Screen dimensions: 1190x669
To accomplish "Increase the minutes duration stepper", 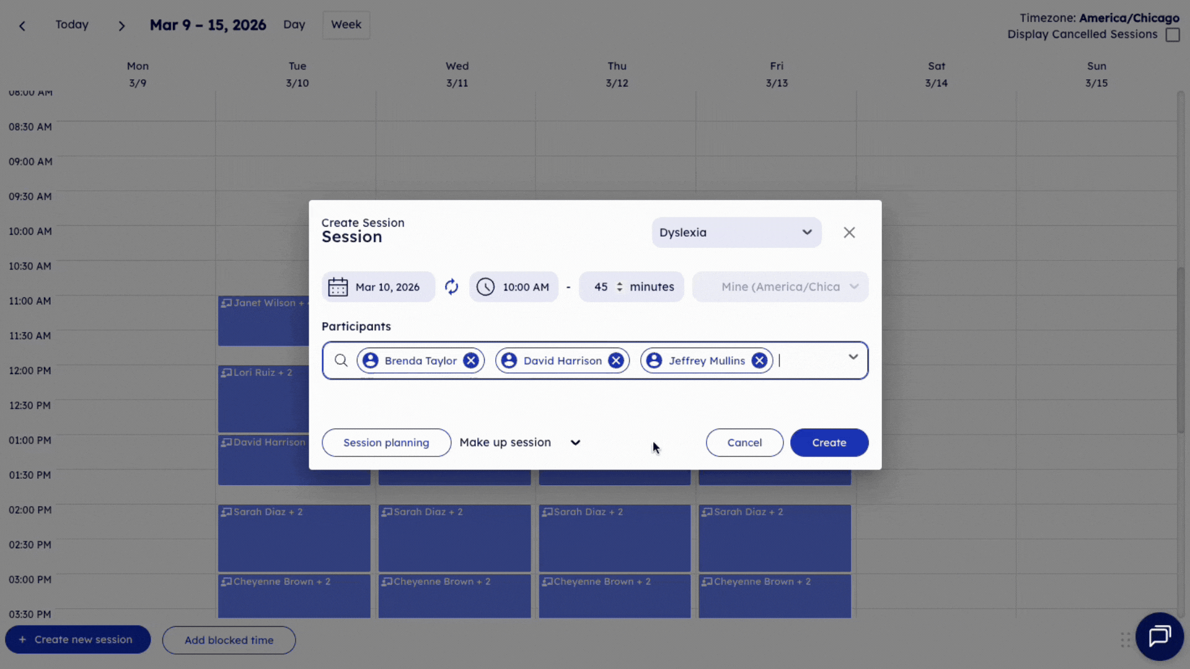I will click(x=620, y=283).
